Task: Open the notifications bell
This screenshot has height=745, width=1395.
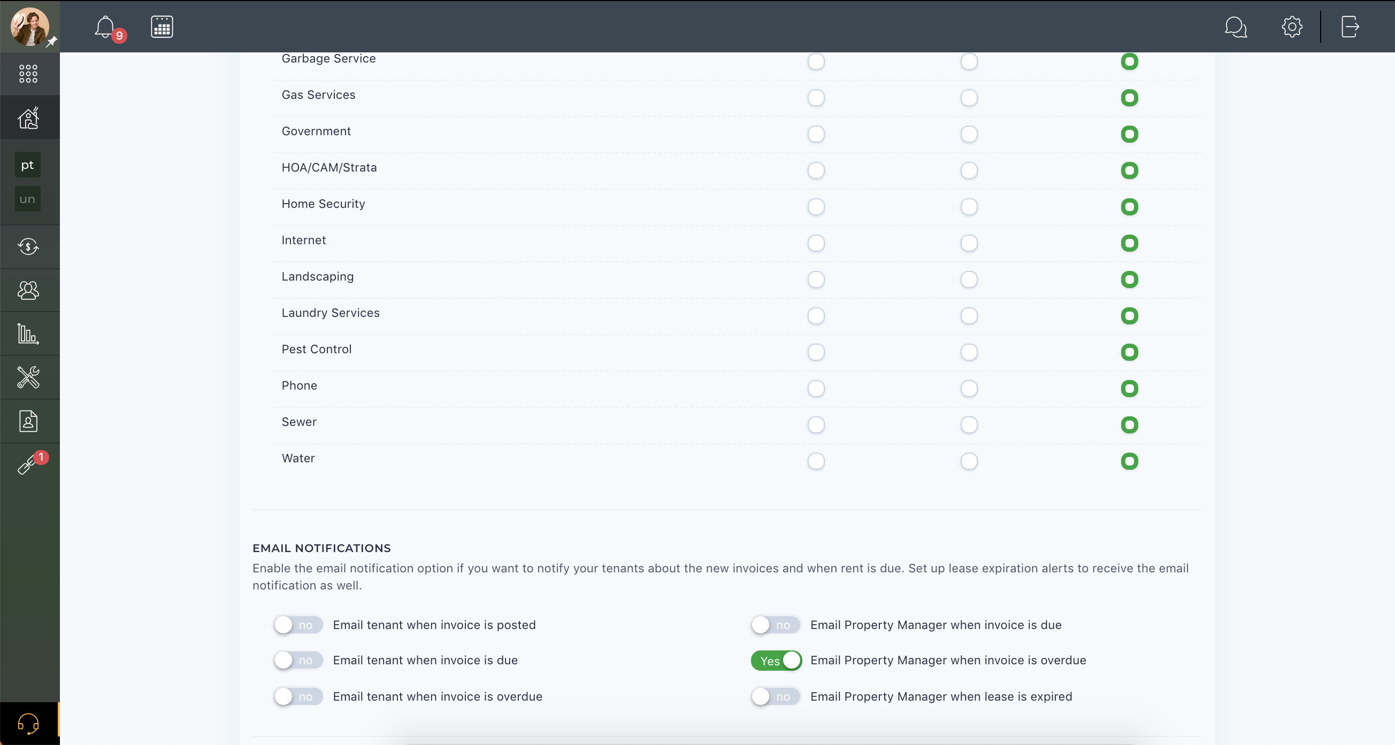Action: click(105, 27)
